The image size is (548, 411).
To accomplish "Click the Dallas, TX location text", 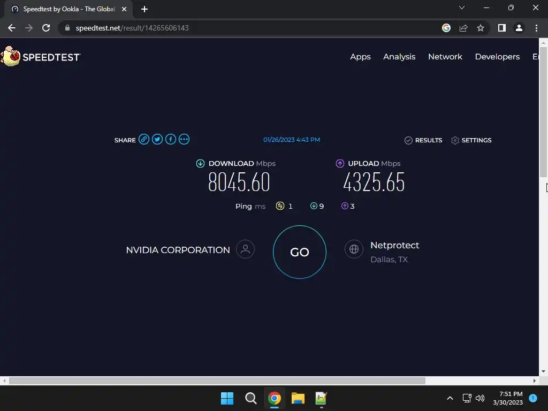I will click(x=389, y=260).
